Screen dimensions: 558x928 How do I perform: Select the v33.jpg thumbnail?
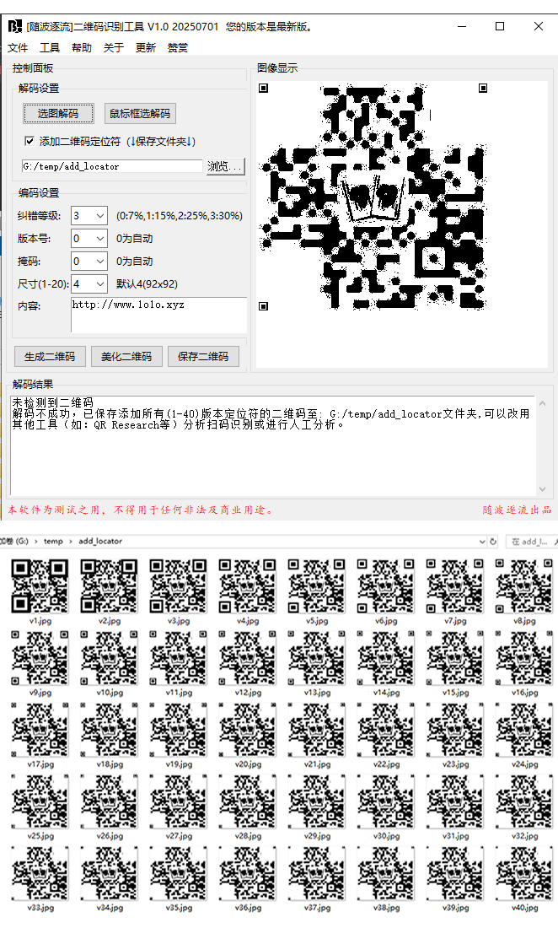point(40,873)
